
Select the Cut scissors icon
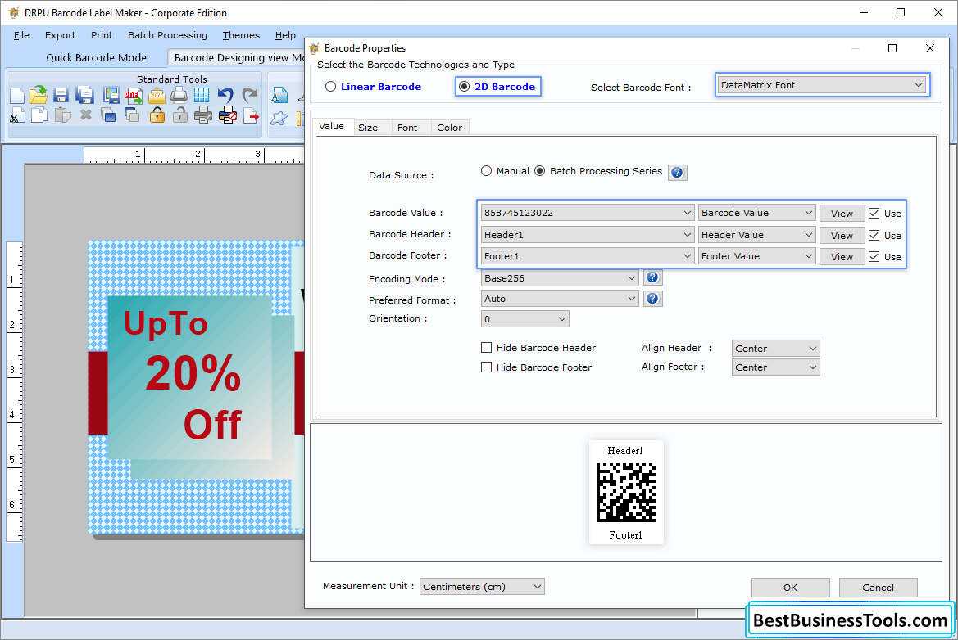pyautogui.click(x=16, y=115)
